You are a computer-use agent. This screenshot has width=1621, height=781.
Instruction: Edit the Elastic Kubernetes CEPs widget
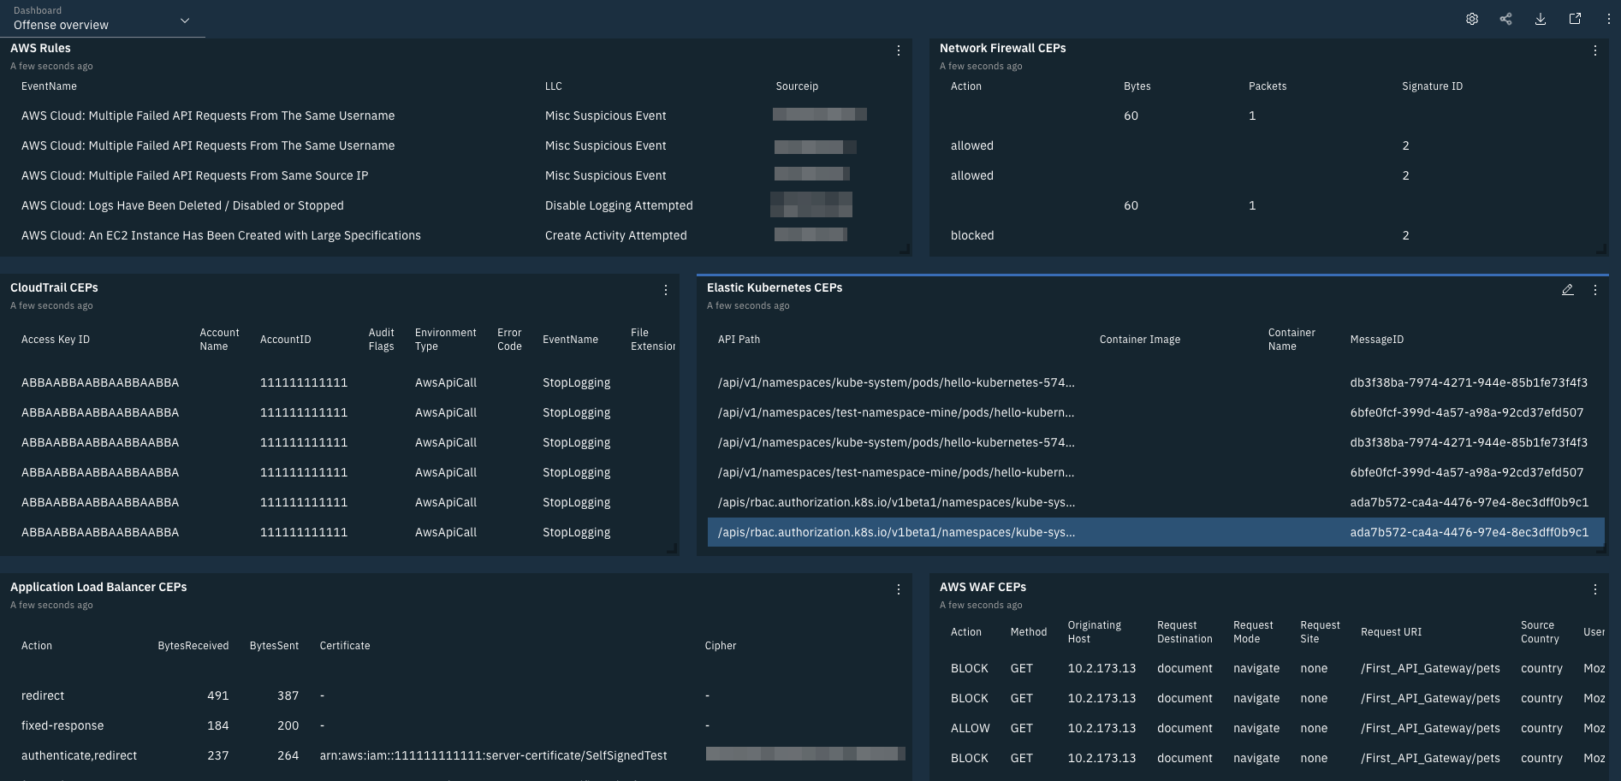1568,290
